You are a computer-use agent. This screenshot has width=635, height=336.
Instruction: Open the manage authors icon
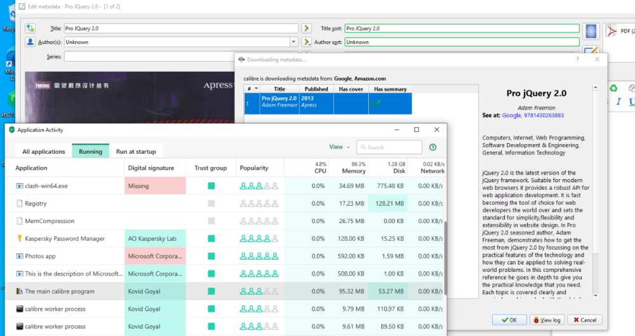tap(30, 42)
